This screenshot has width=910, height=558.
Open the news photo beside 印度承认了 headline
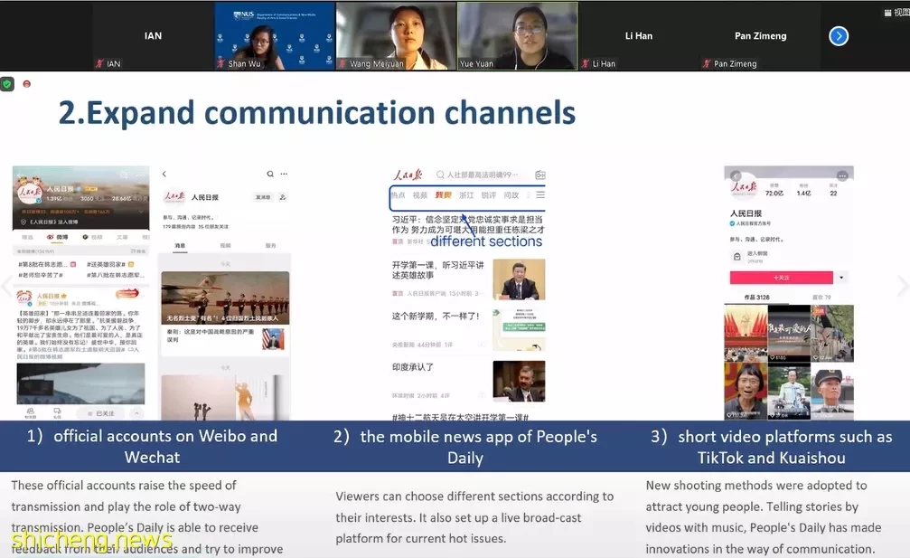(519, 381)
